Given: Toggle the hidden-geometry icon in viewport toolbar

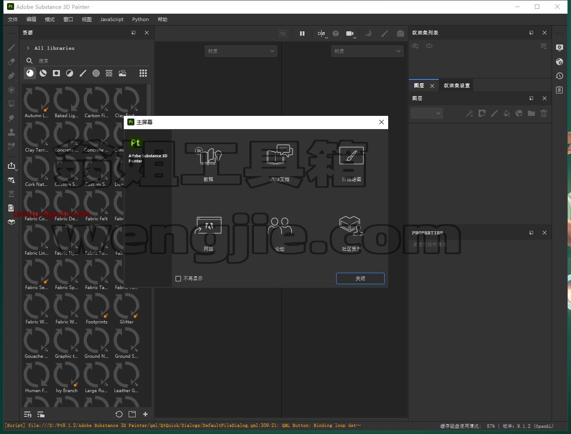Looking at the screenshot, I should [283, 33].
